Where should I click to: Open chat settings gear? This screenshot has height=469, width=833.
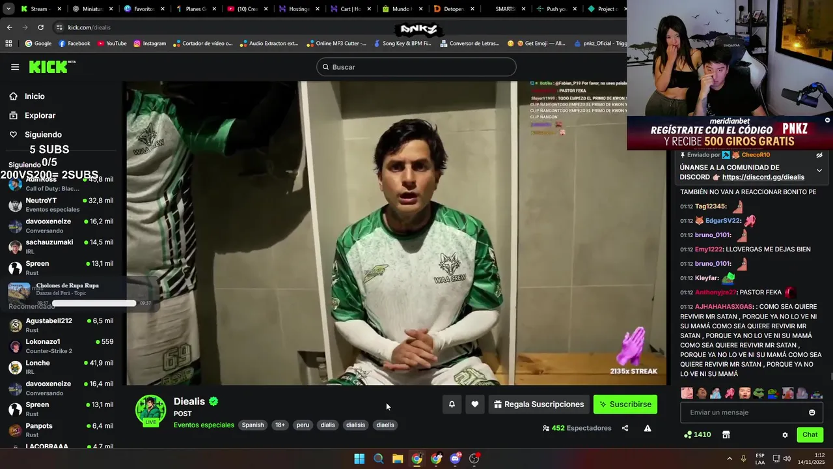click(785, 434)
